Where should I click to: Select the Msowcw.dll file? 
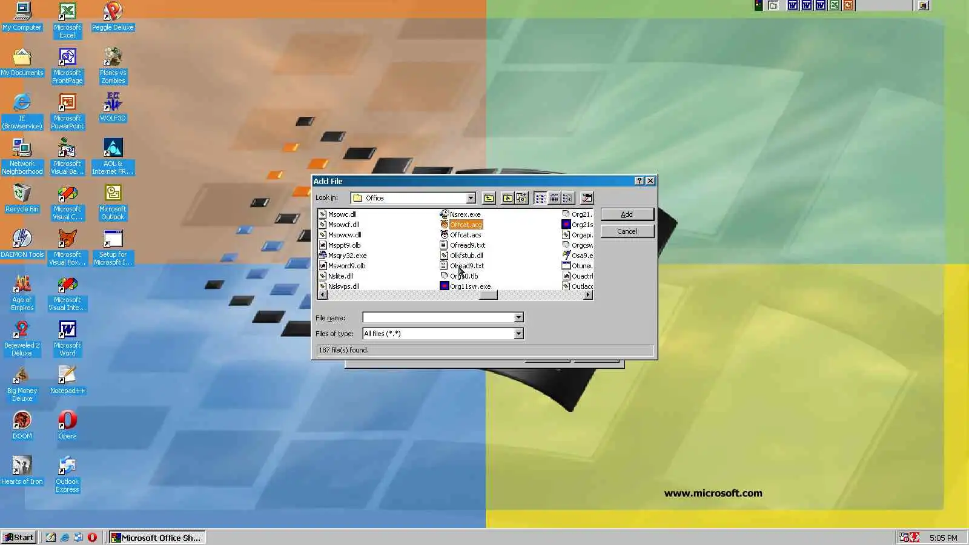click(x=340, y=235)
